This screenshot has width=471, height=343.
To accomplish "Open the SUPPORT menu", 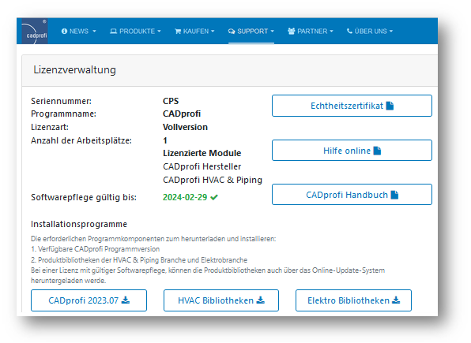I will click(251, 32).
